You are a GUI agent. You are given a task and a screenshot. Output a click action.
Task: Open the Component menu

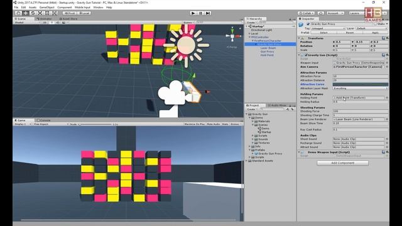point(65,8)
